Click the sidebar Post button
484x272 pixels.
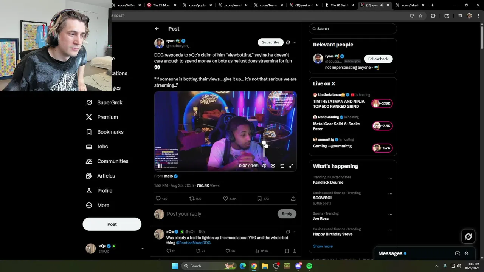(x=112, y=224)
